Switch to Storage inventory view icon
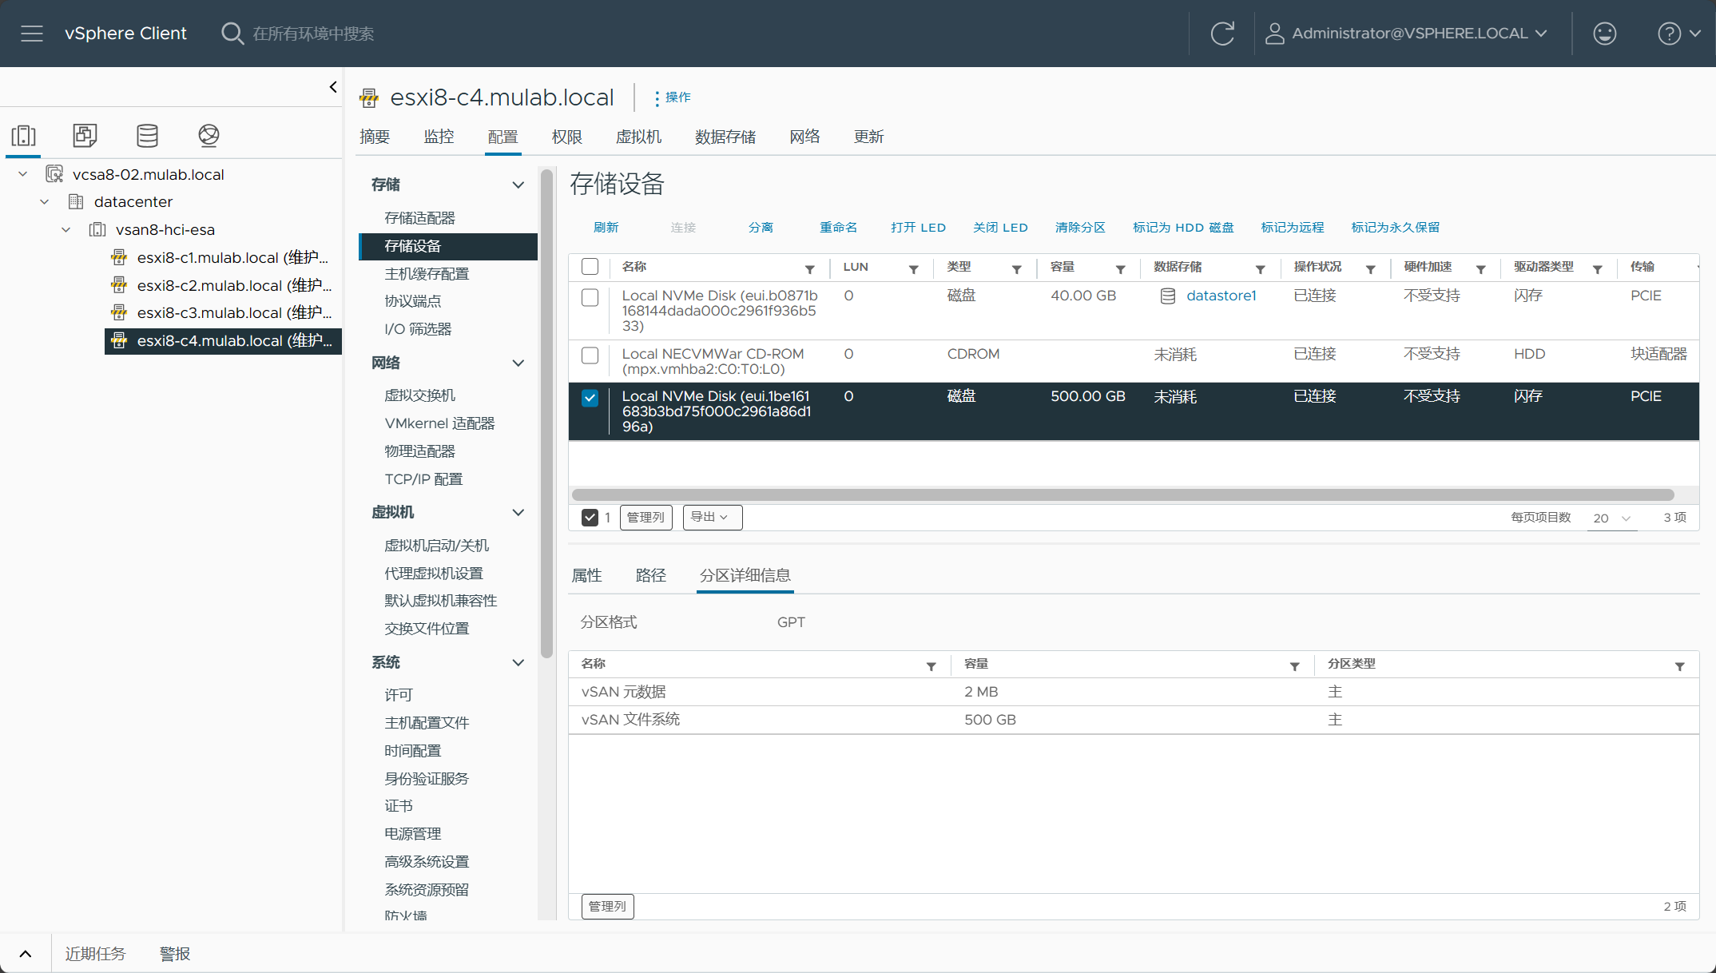 click(x=147, y=136)
